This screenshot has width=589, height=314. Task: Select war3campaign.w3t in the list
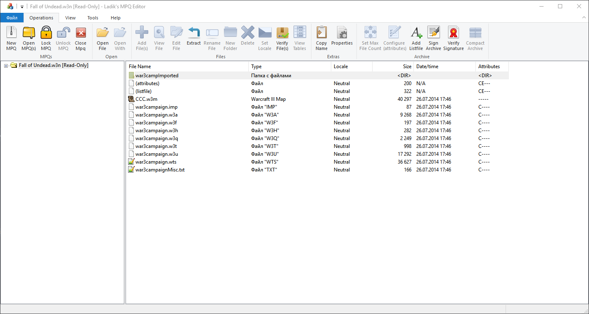318,146
